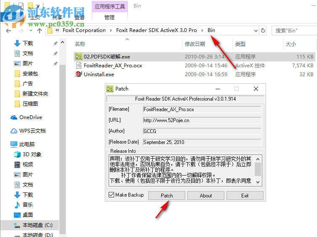Open the 压缩图 folder
This screenshot has height=237, width=317.
(30, 104)
